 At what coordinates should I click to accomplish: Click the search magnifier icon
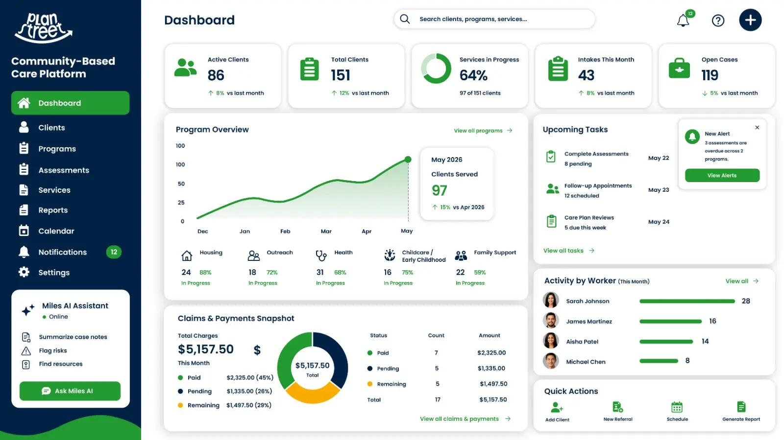click(405, 19)
